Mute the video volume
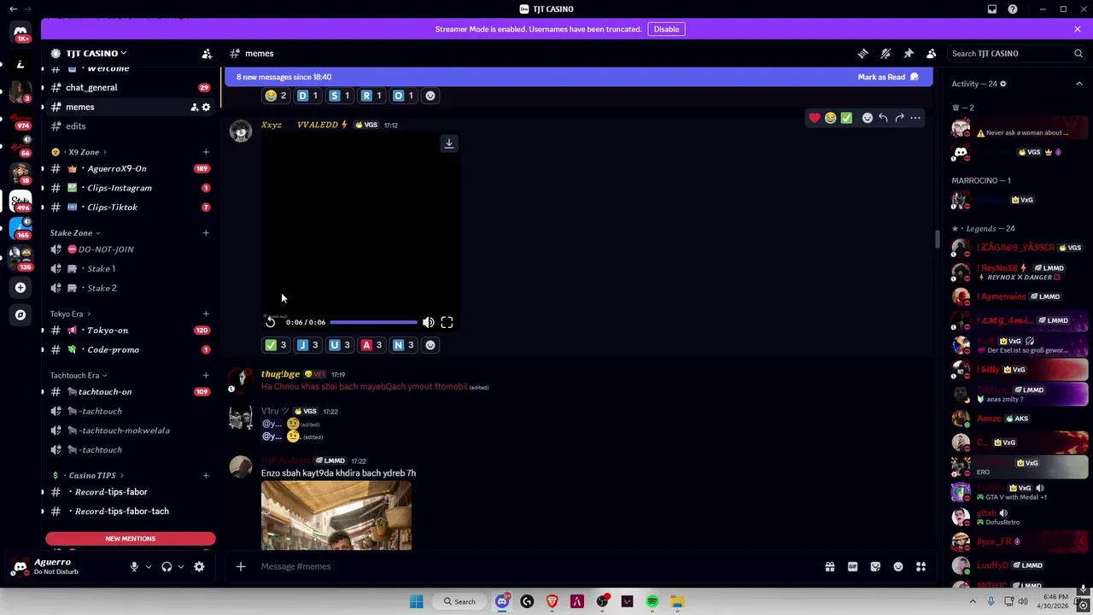The image size is (1093, 615). (x=429, y=322)
